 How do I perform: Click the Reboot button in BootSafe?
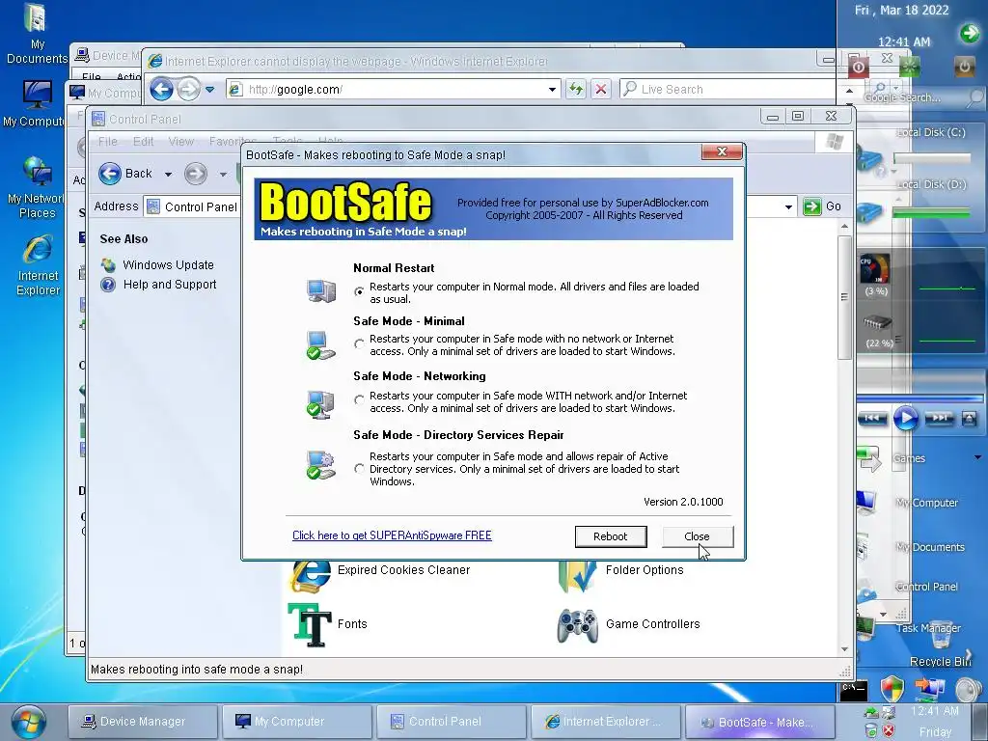[x=611, y=536]
